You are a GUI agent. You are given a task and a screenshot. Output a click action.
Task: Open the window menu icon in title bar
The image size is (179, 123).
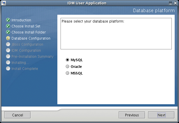pyautogui.click(x=3, y=3)
